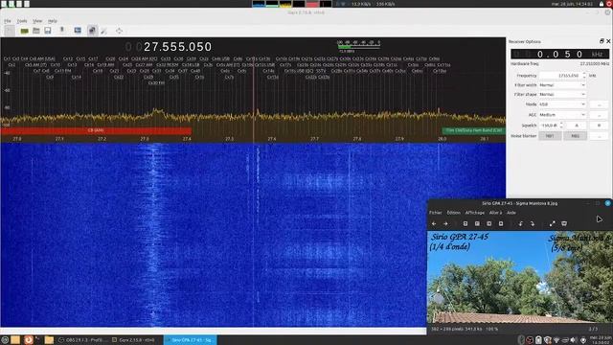Click the best fit icon in image viewer
Viewport: 613px width, 345px height.
click(x=501, y=223)
